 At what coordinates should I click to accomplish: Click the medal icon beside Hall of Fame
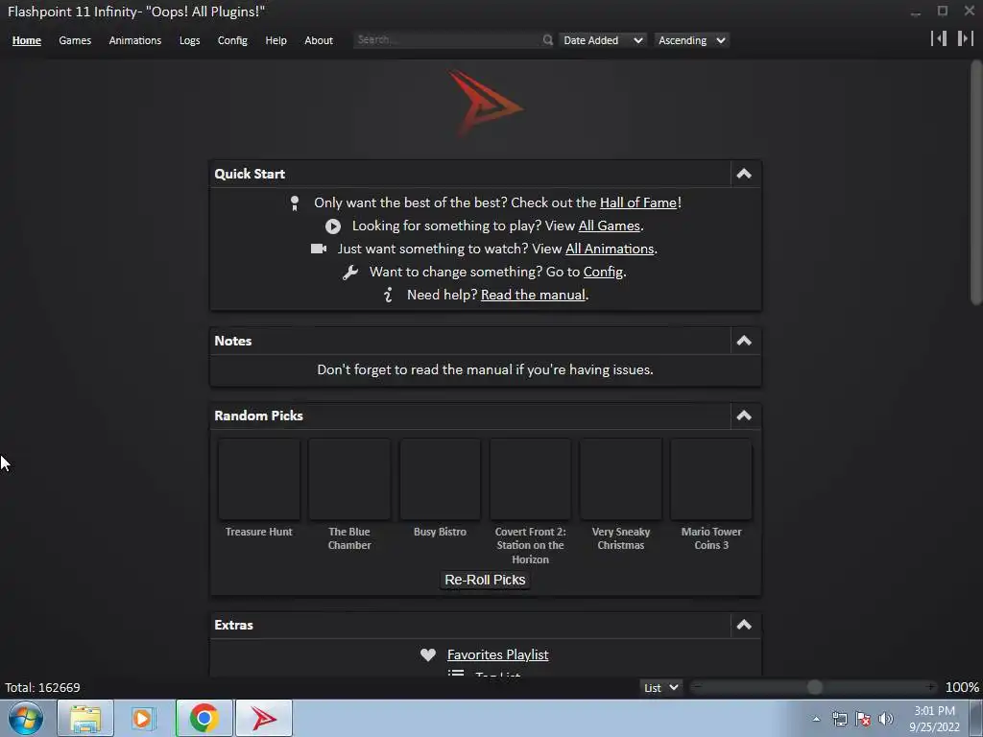coord(295,203)
